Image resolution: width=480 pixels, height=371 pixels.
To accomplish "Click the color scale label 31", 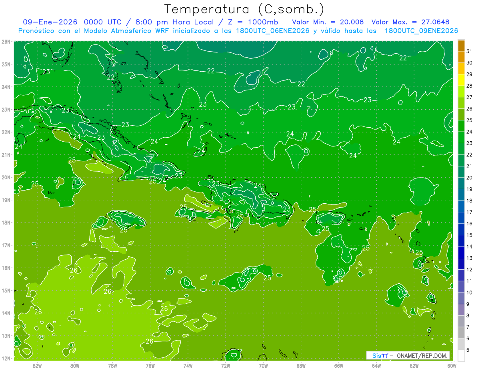I will [469, 51].
